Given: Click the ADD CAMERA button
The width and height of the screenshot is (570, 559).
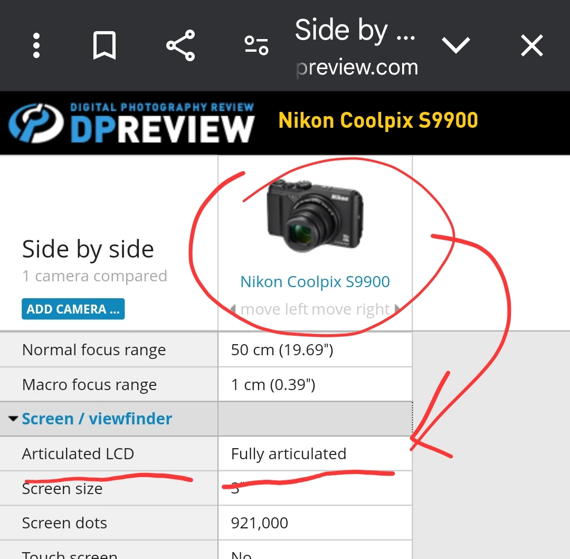Looking at the screenshot, I should (x=73, y=309).
